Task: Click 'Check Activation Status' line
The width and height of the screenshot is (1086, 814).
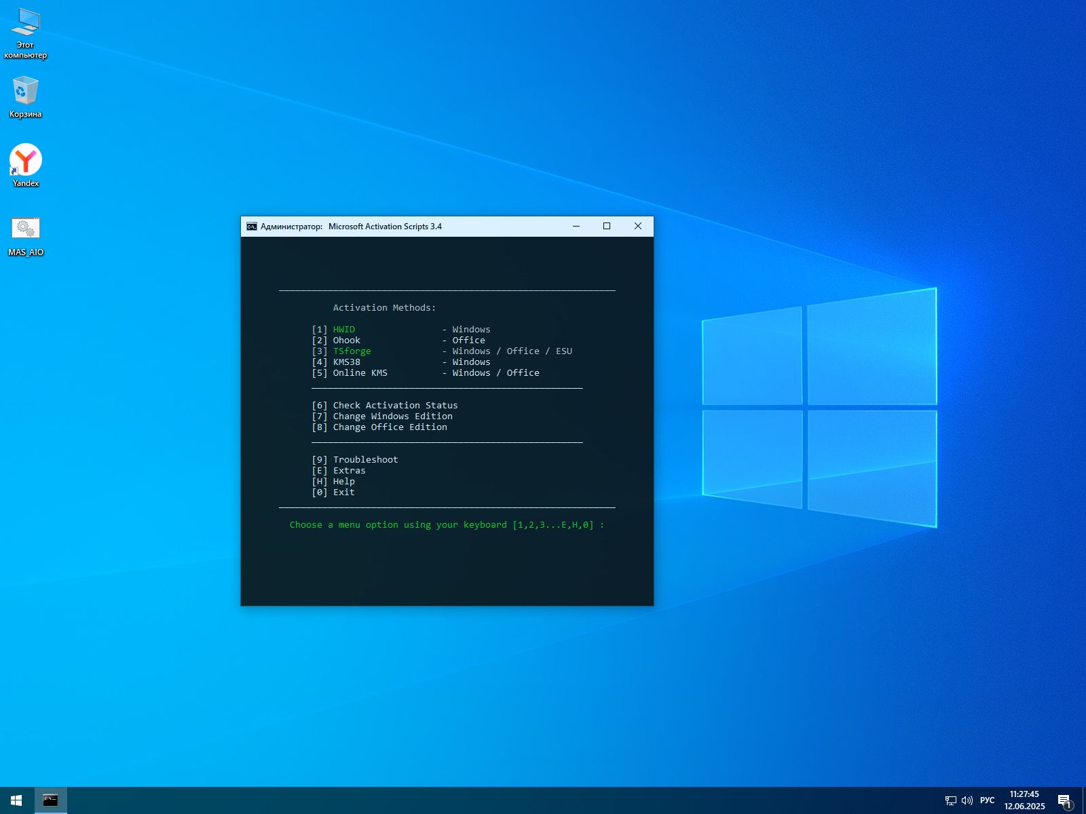Action: pos(385,406)
